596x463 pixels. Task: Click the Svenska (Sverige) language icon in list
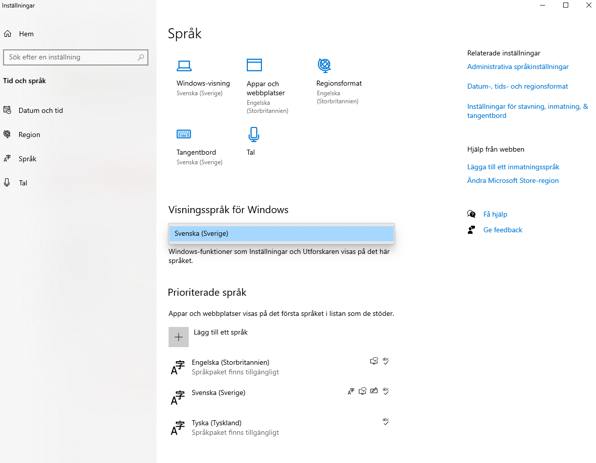click(178, 398)
